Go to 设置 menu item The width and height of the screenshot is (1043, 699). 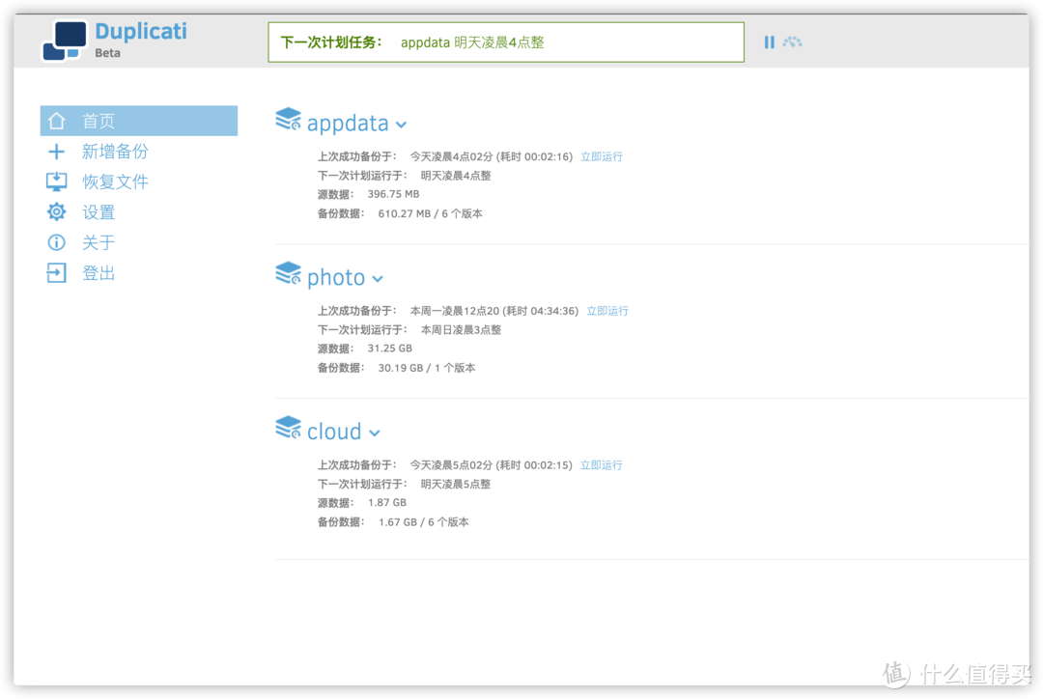99,212
